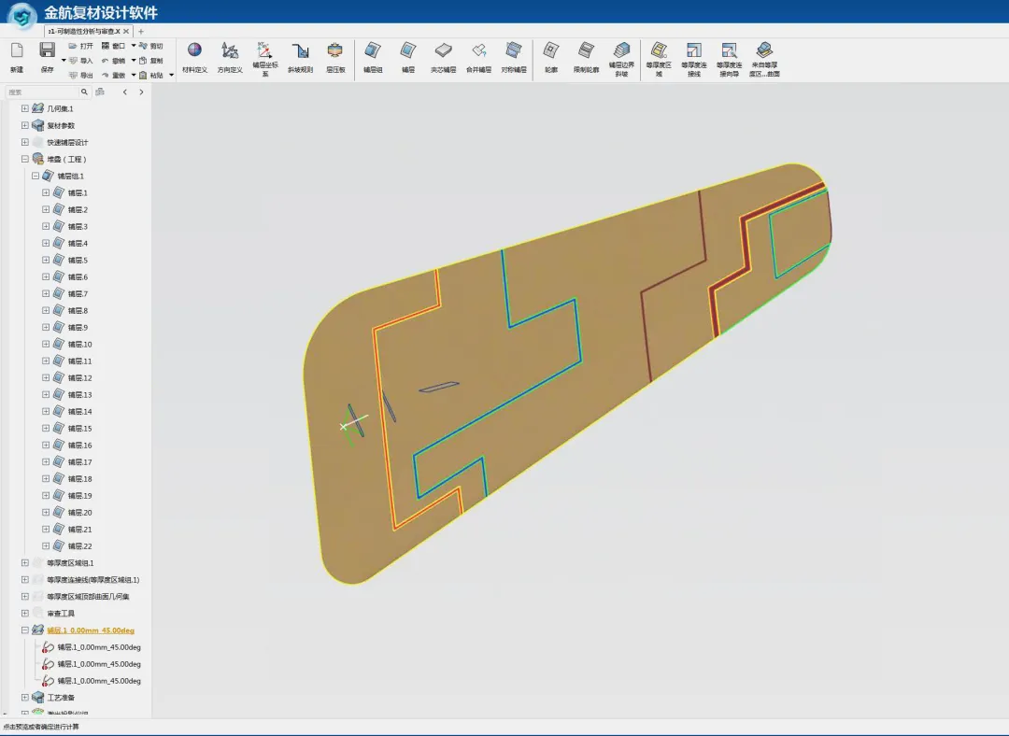Open the 等厚度区域 thickness zone tool
The width and height of the screenshot is (1009, 736).
coord(659,59)
